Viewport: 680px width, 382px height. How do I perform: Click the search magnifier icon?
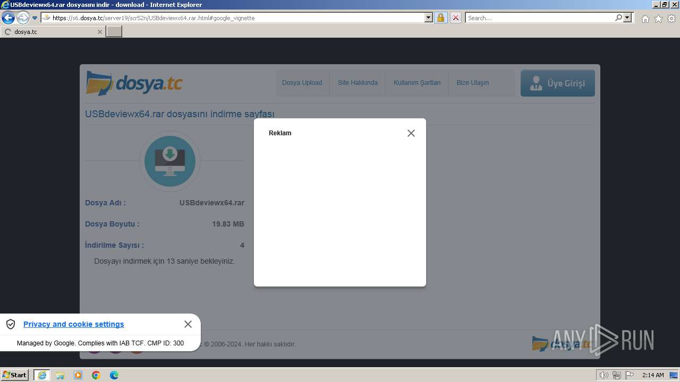618,18
